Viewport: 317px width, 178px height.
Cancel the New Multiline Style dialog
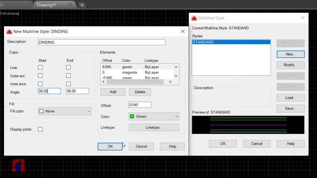click(x=141, y=146)
